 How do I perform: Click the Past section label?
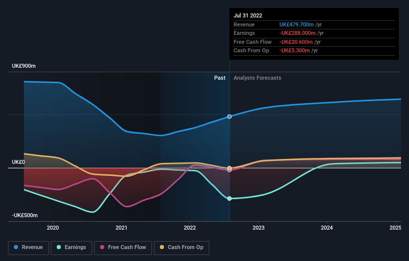point(220,78)
